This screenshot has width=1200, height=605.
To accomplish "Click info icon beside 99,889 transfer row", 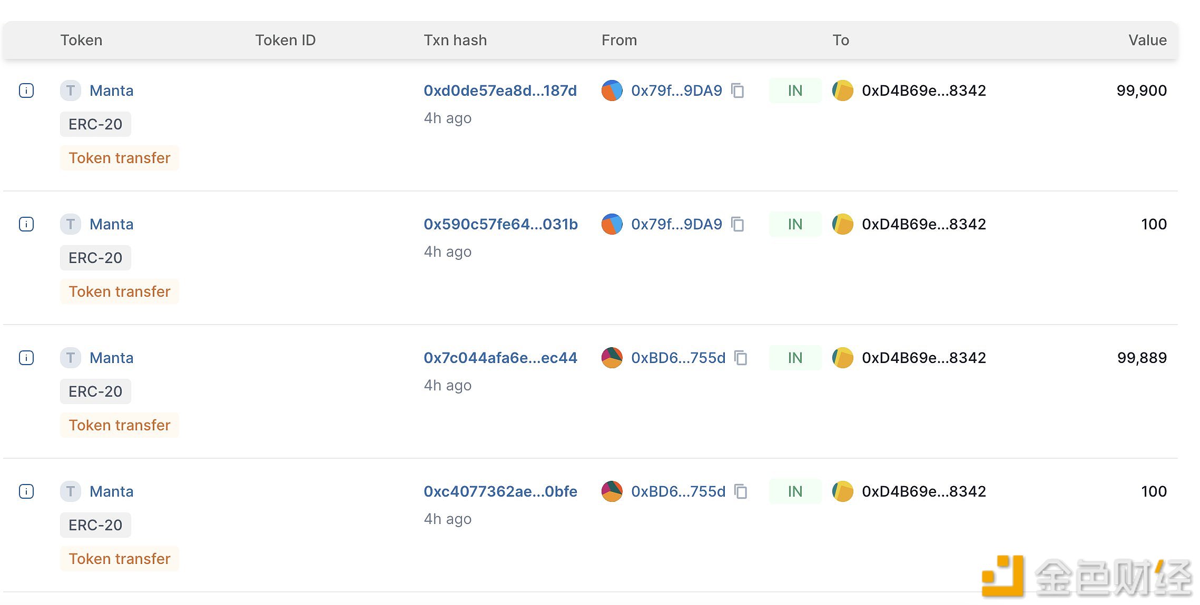I will 26,358.
